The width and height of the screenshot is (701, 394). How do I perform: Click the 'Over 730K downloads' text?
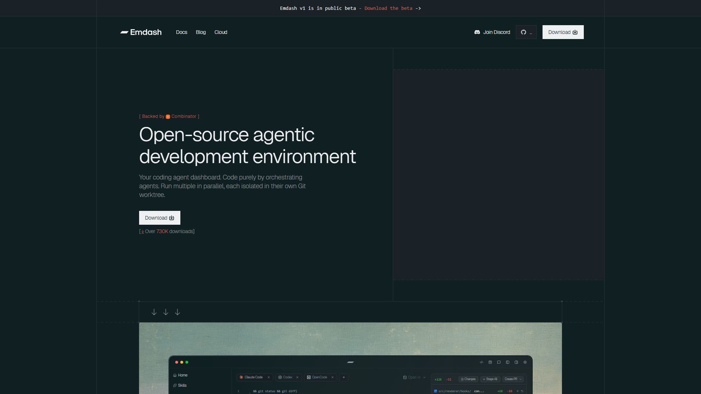coord(167,231)
